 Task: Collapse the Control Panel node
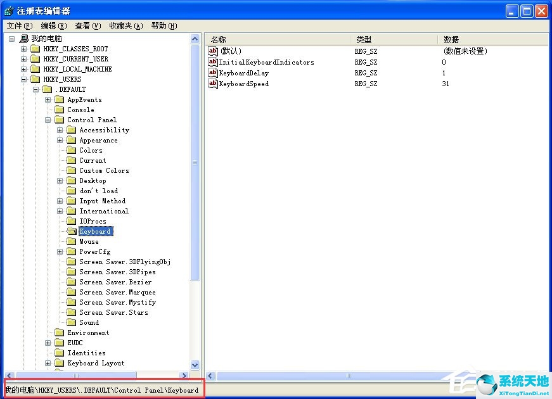(x=47, y=120)
